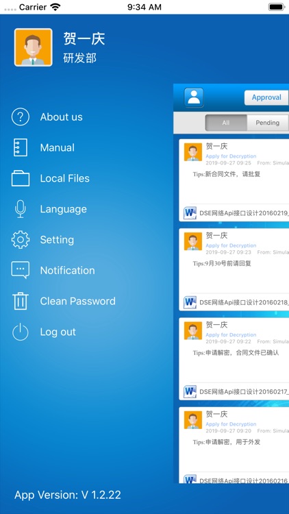Tap Word icon for DSE网络Api接口设计20160216 file
This screenshot has width=289, height=514.
pos(190,480)
